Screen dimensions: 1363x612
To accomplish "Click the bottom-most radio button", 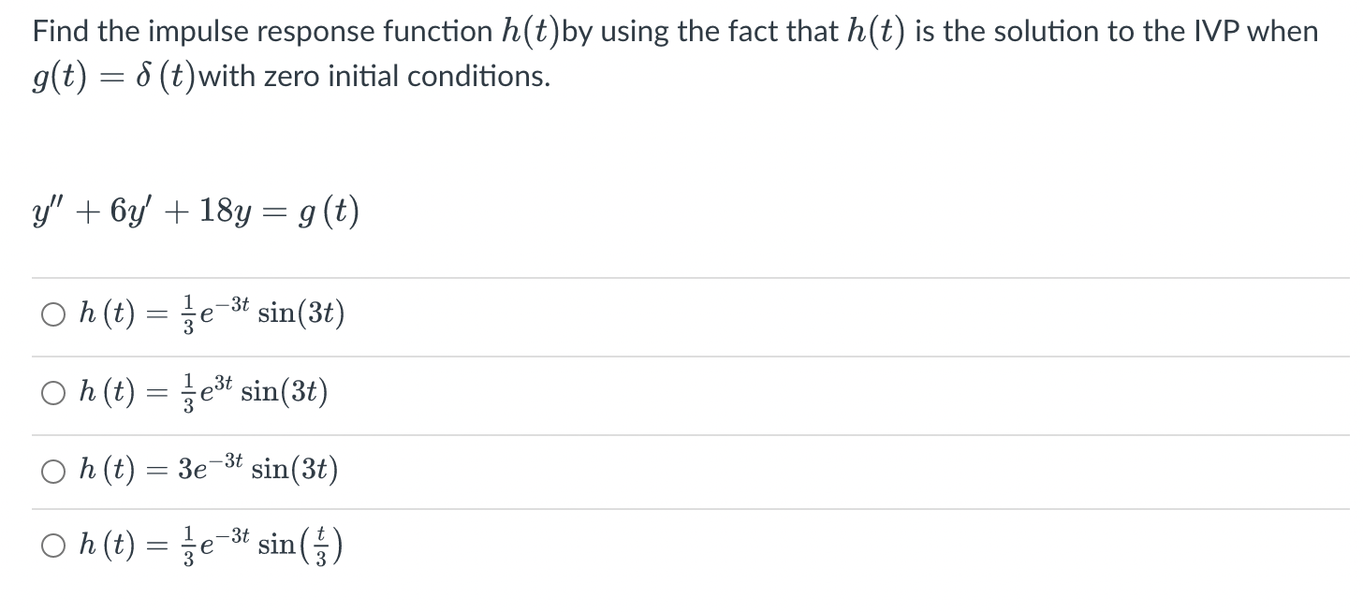I will tap(52, 545).
